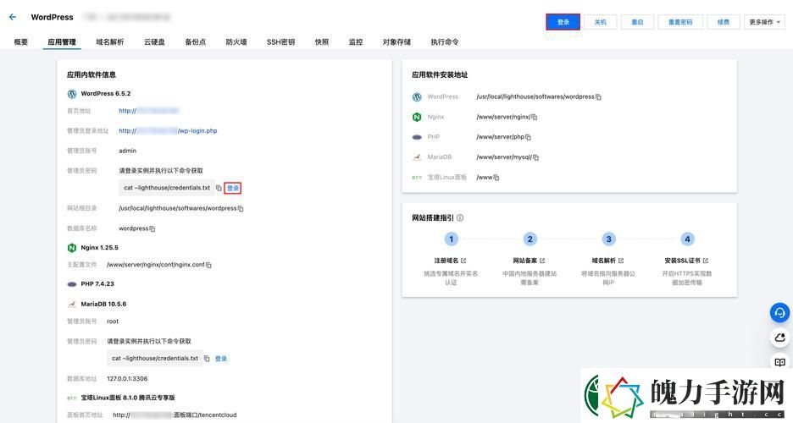This screenshot has width=793, height=423.
Task: Select the root account name text
Action: [113, 321]
